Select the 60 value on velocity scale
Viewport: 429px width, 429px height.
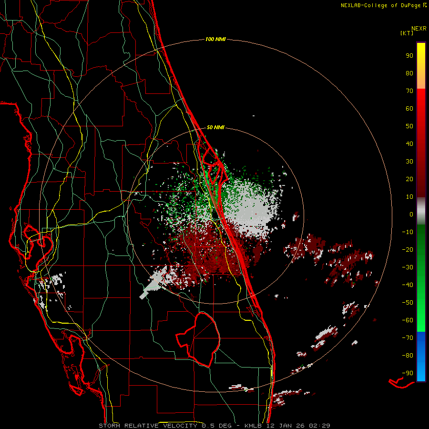click(409, 109)
